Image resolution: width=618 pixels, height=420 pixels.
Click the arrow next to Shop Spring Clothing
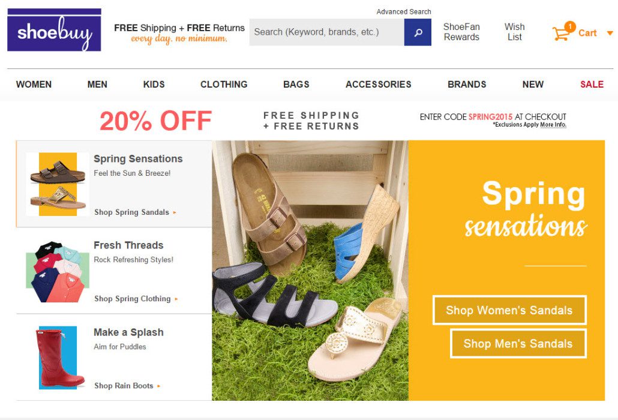(176, 299)
